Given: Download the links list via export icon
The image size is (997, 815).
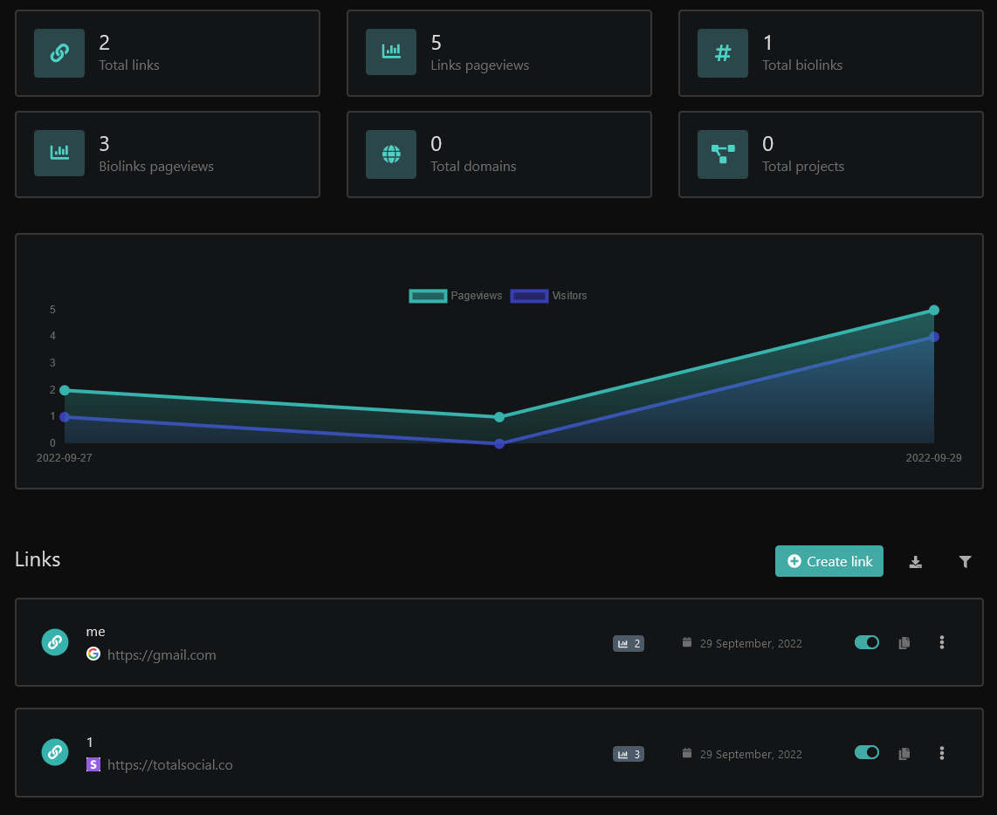Looking at the screenshot, I should coord(916,562).
